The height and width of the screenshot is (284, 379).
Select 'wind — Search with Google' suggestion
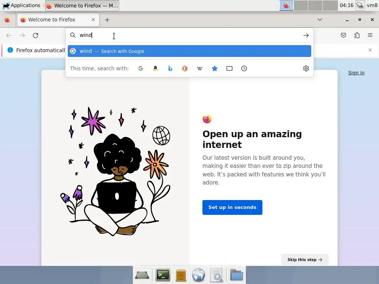coord(189,51)
